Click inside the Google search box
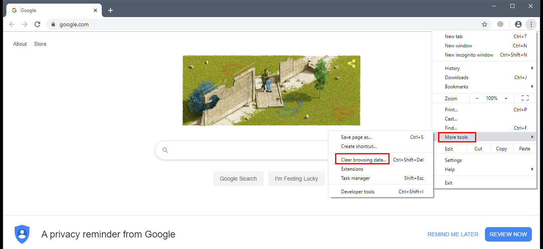The image size is (543, 249). (x=242, y=150)
